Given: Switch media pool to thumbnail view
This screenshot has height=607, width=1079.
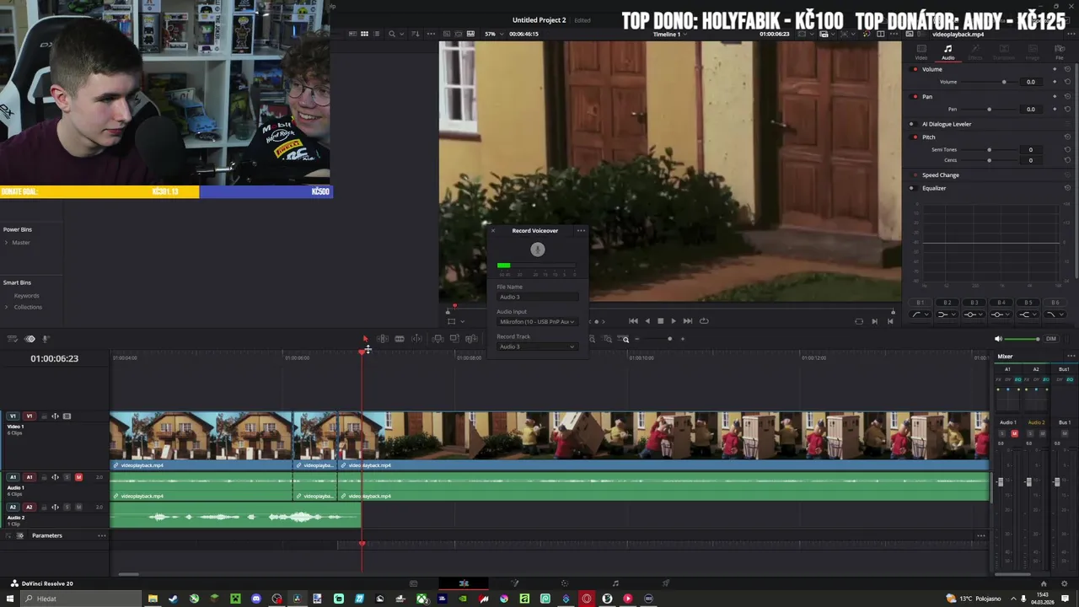Looking at the screenshot, I should point(364,35).
